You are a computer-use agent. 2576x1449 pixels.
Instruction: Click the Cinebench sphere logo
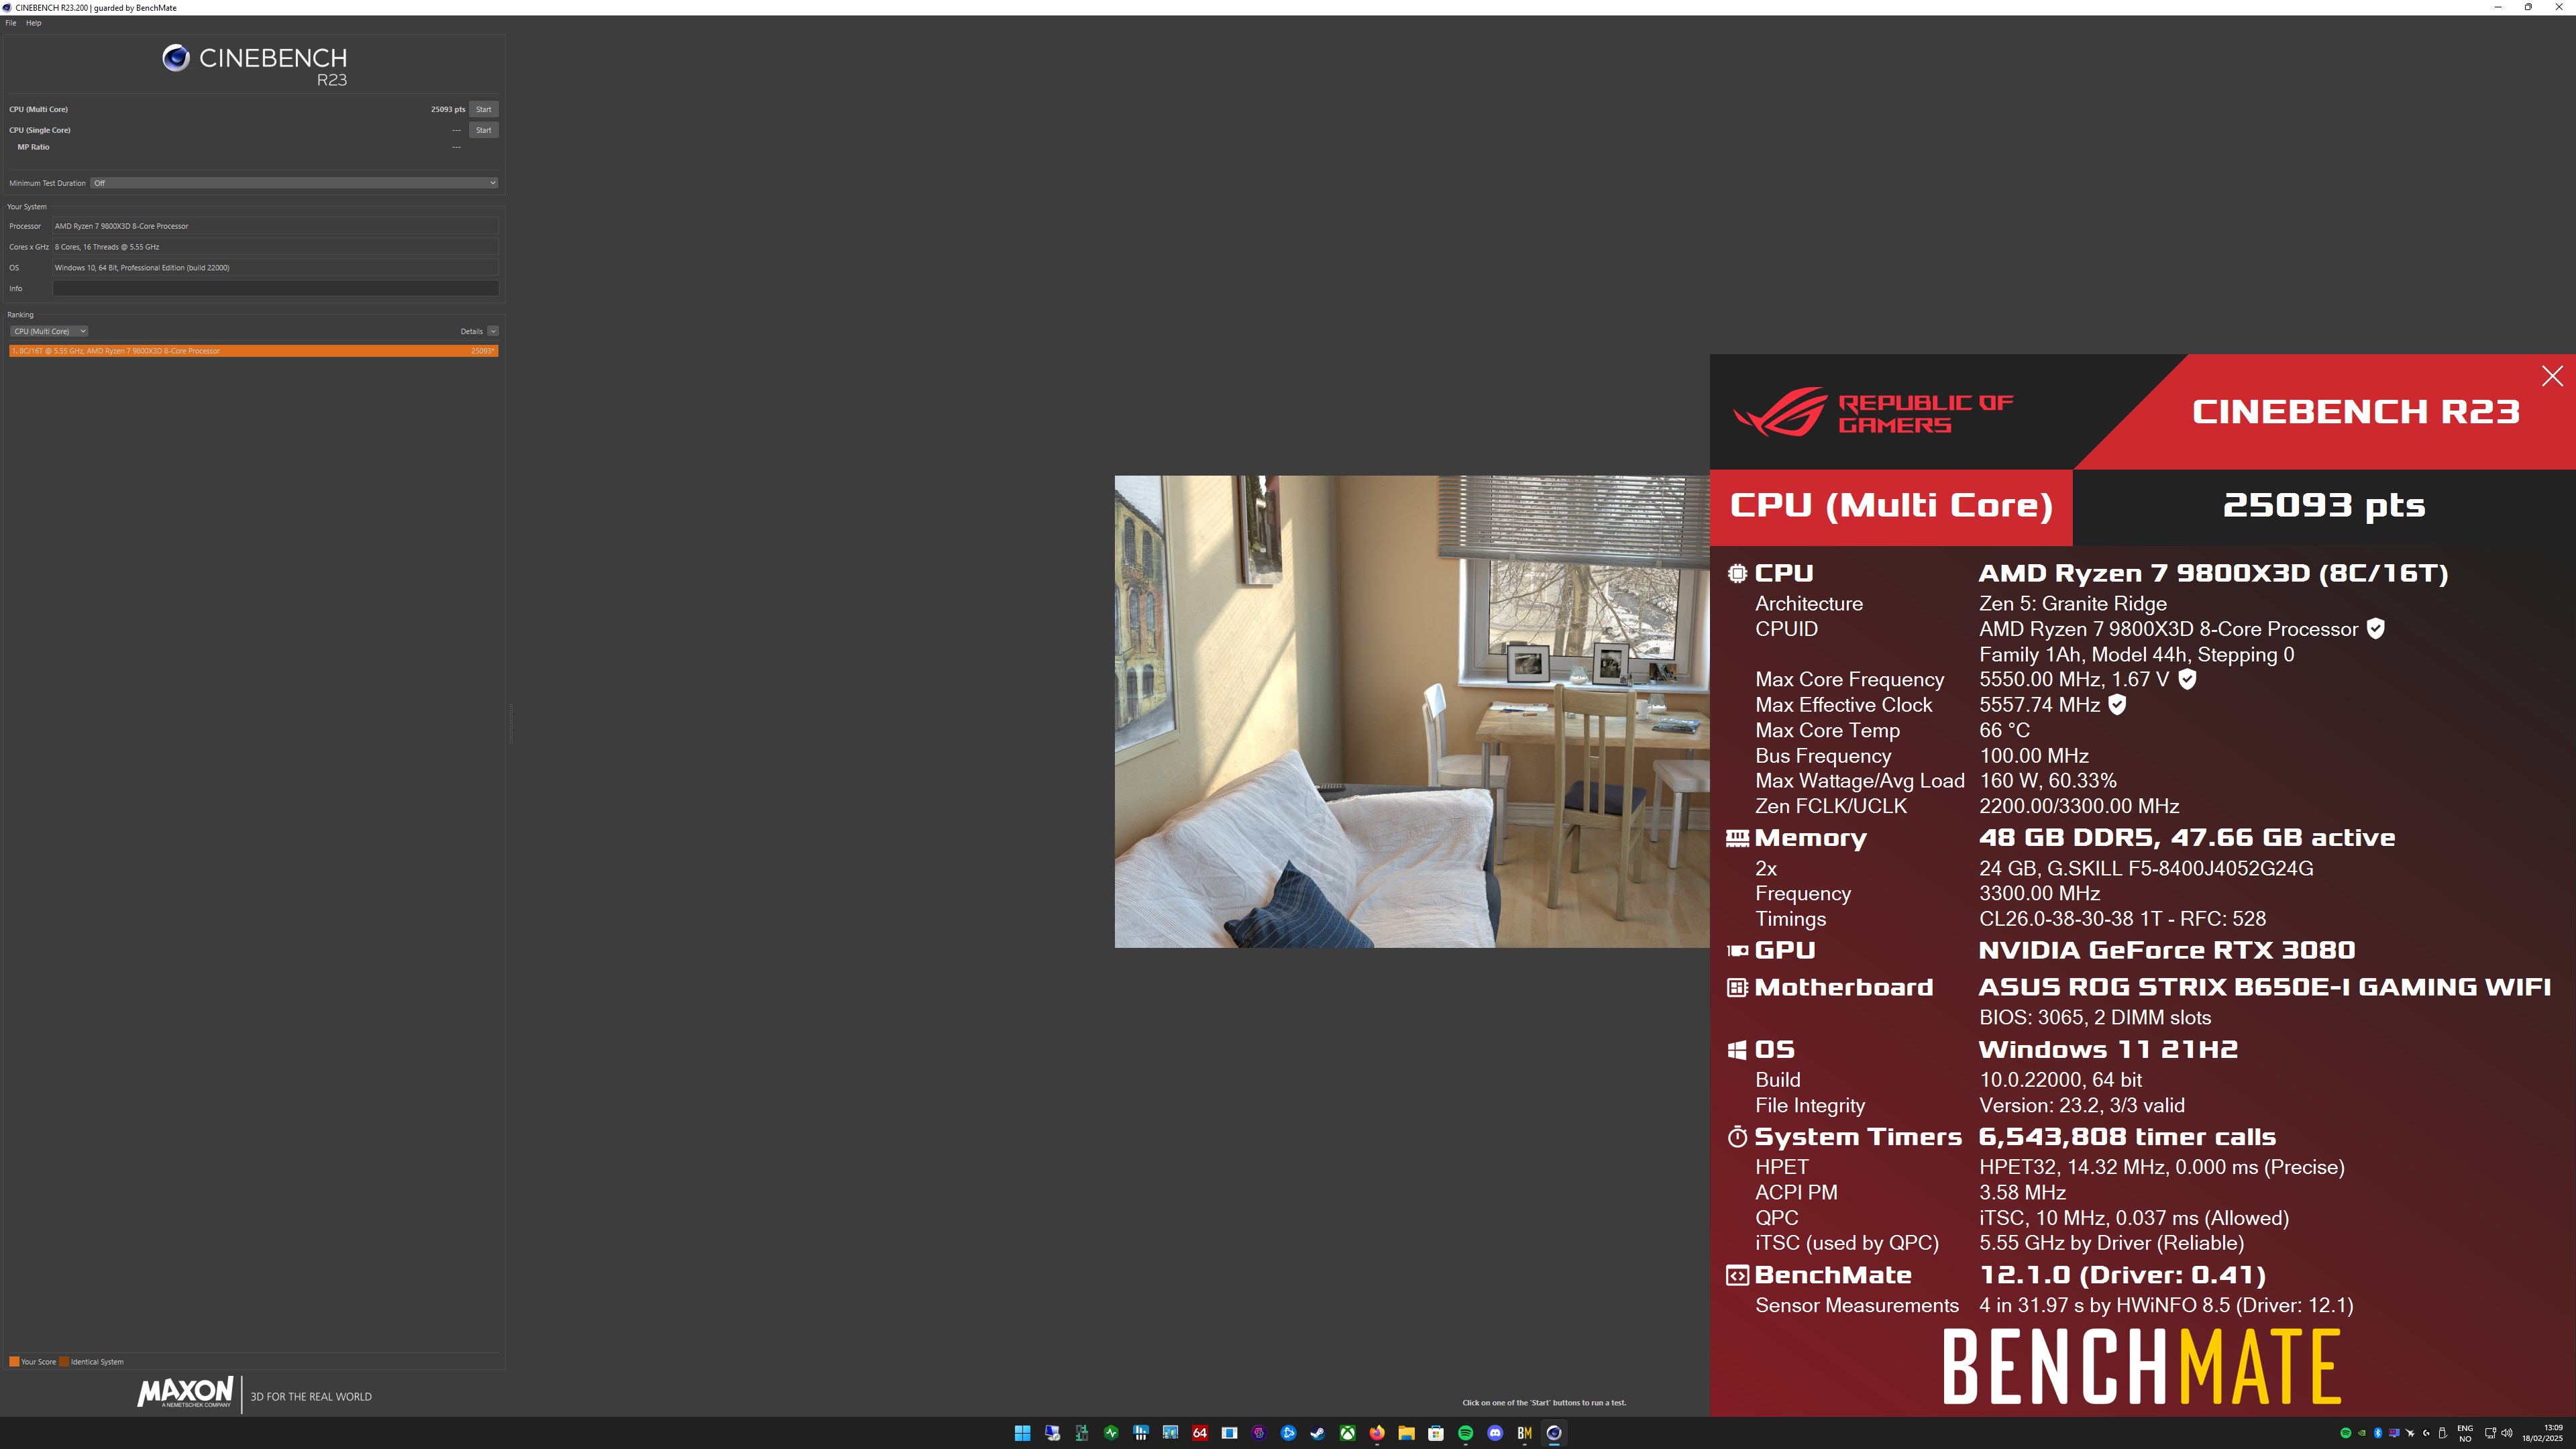tap(176, 58)
